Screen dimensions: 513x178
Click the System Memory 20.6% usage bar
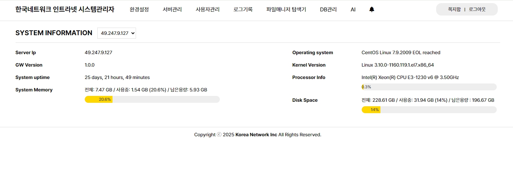click(152, 99)
